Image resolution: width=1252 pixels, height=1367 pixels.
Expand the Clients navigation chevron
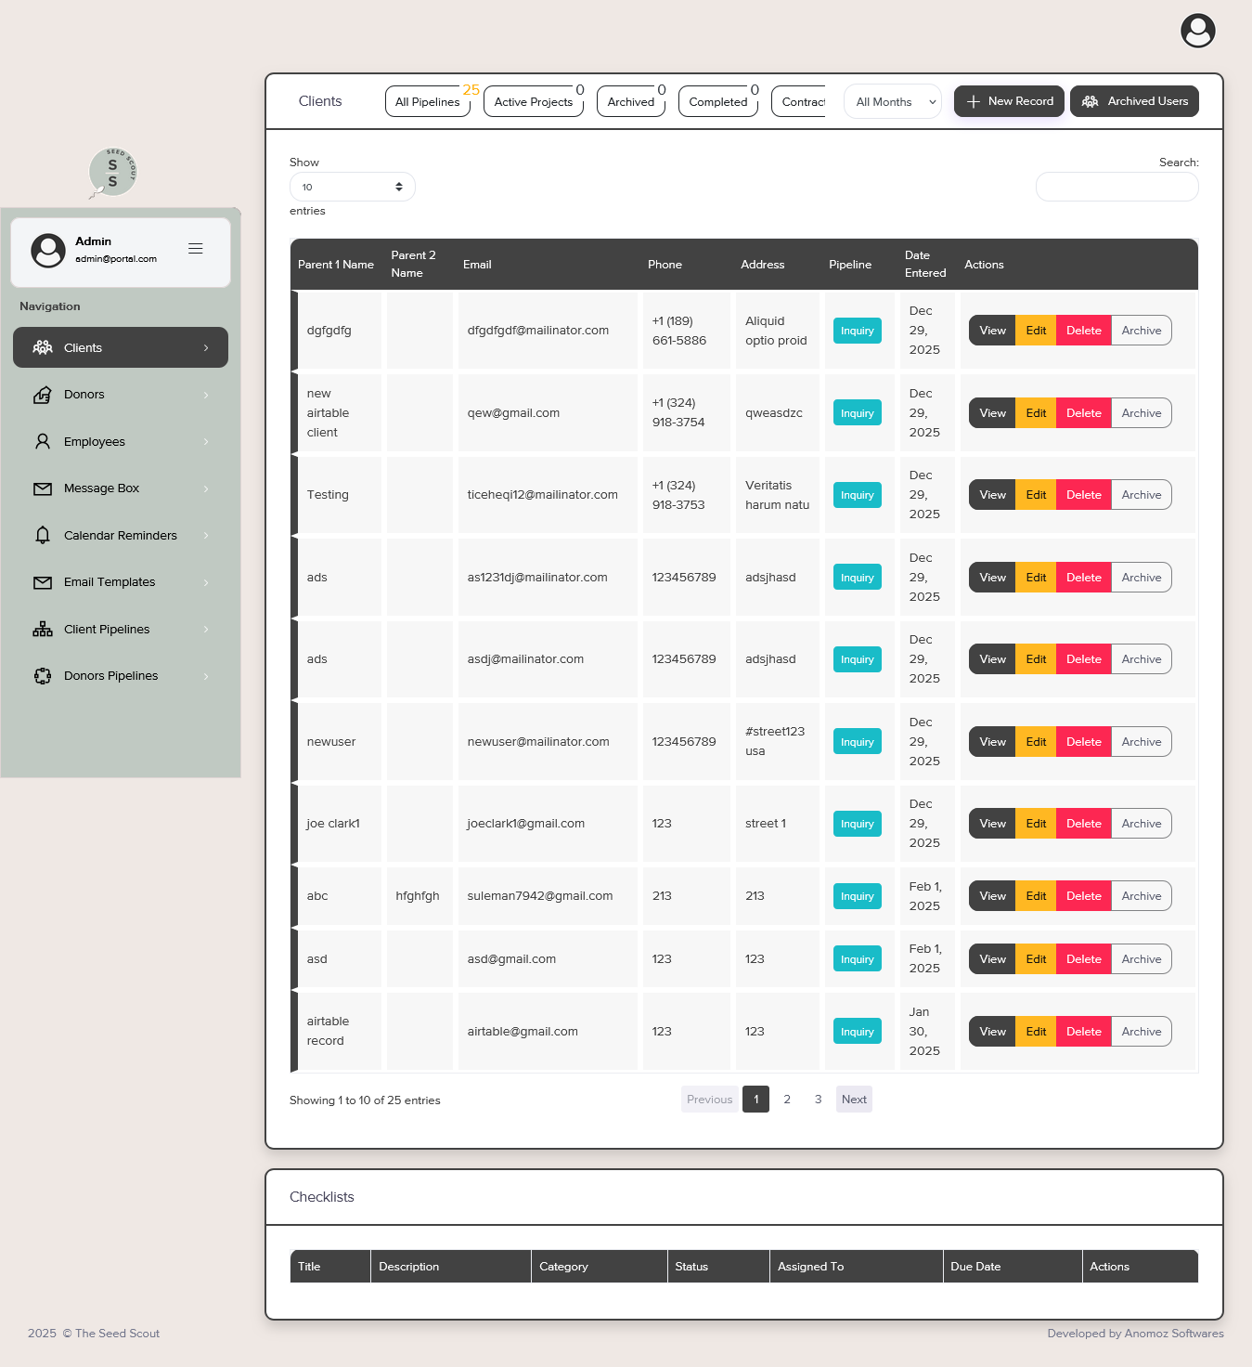tap(206, 348)
